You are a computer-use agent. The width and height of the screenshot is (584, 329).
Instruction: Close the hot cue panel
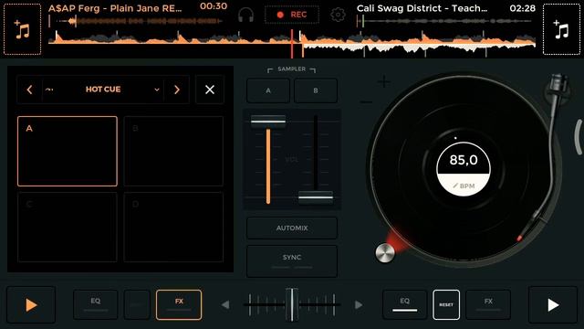pyautogui.click(x=210, y=90)
